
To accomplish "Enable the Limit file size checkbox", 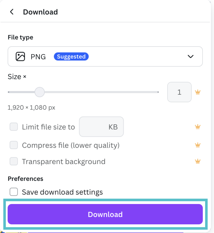I will [14, 127].
